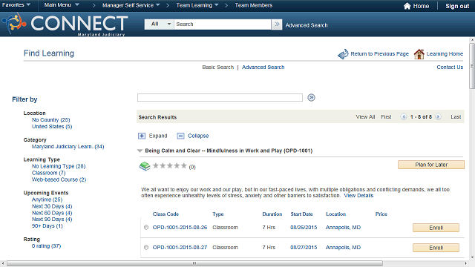Click the Return to Previous Page link
475x267 pixels.
tap(379, 54)
